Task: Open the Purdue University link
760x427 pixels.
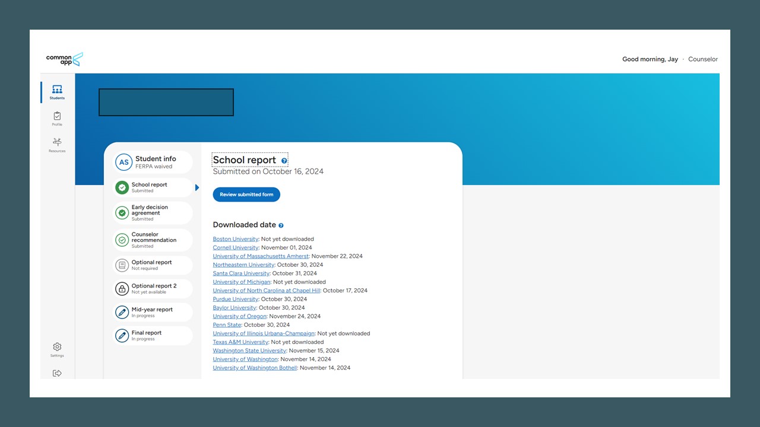Action: (x=236, y=299)
